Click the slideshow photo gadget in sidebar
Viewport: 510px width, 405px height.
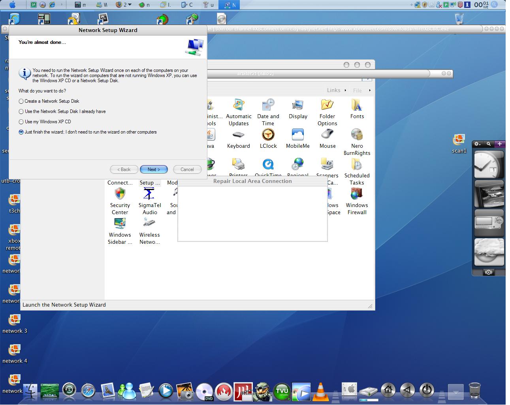coord(489,194)
